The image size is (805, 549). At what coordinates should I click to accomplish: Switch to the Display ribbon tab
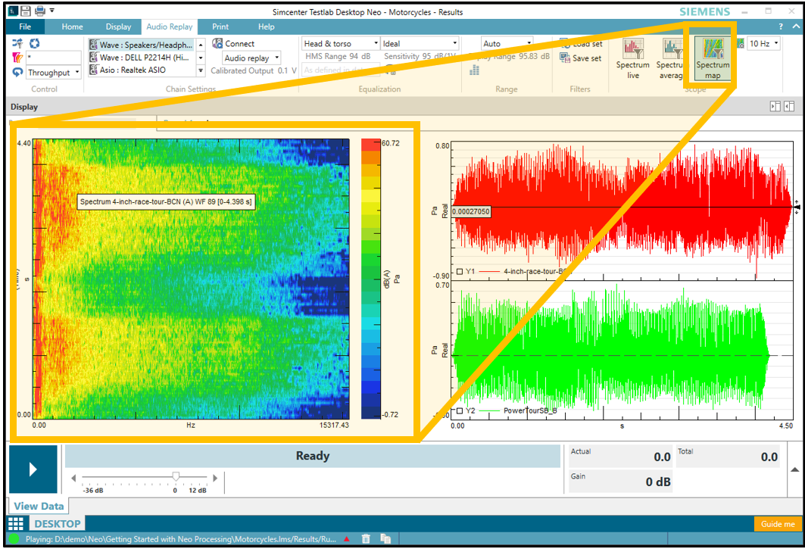point(118,27)
